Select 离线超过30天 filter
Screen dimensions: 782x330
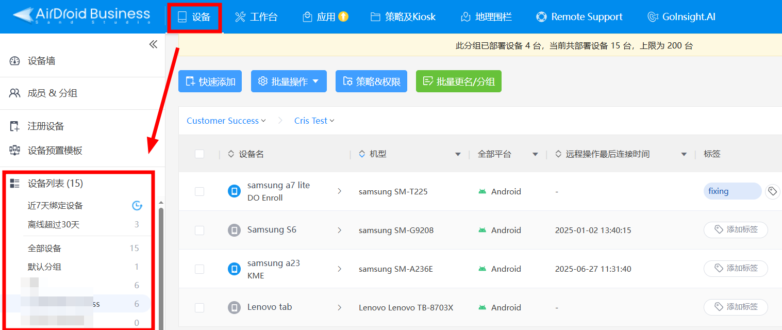coord(54,224)
